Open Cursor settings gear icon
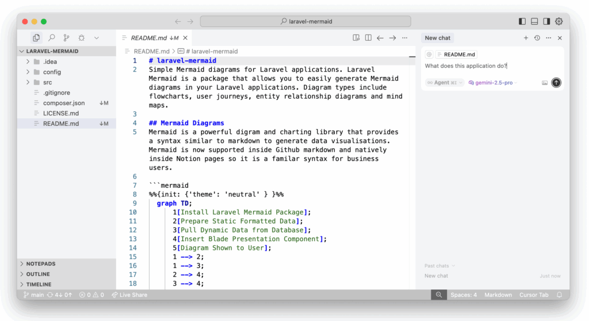This screenshot has width=589, height=321. point(559,21)
